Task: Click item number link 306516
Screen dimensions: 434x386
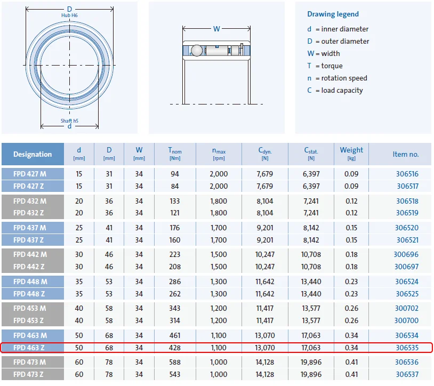Action: [406, 174]
